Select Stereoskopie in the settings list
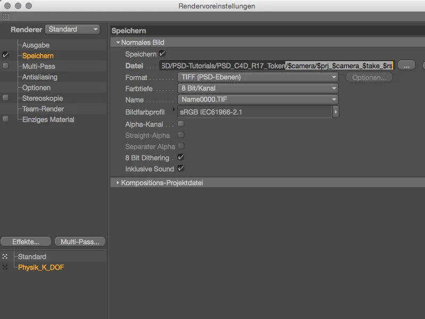 42,98
